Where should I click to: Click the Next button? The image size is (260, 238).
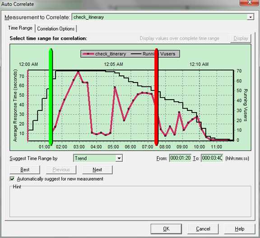click(x=97, y=169)
